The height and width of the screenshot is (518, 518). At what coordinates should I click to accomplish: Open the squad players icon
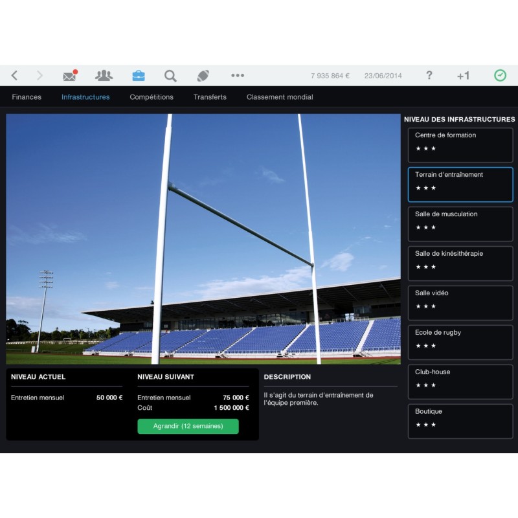(104, 76)
